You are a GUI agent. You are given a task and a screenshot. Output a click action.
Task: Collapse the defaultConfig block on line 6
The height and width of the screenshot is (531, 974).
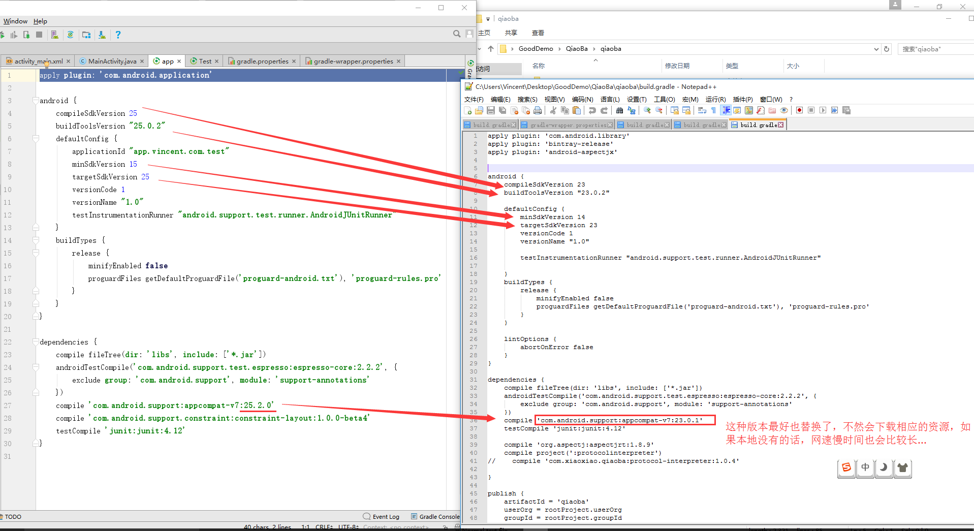coord(36,138)
